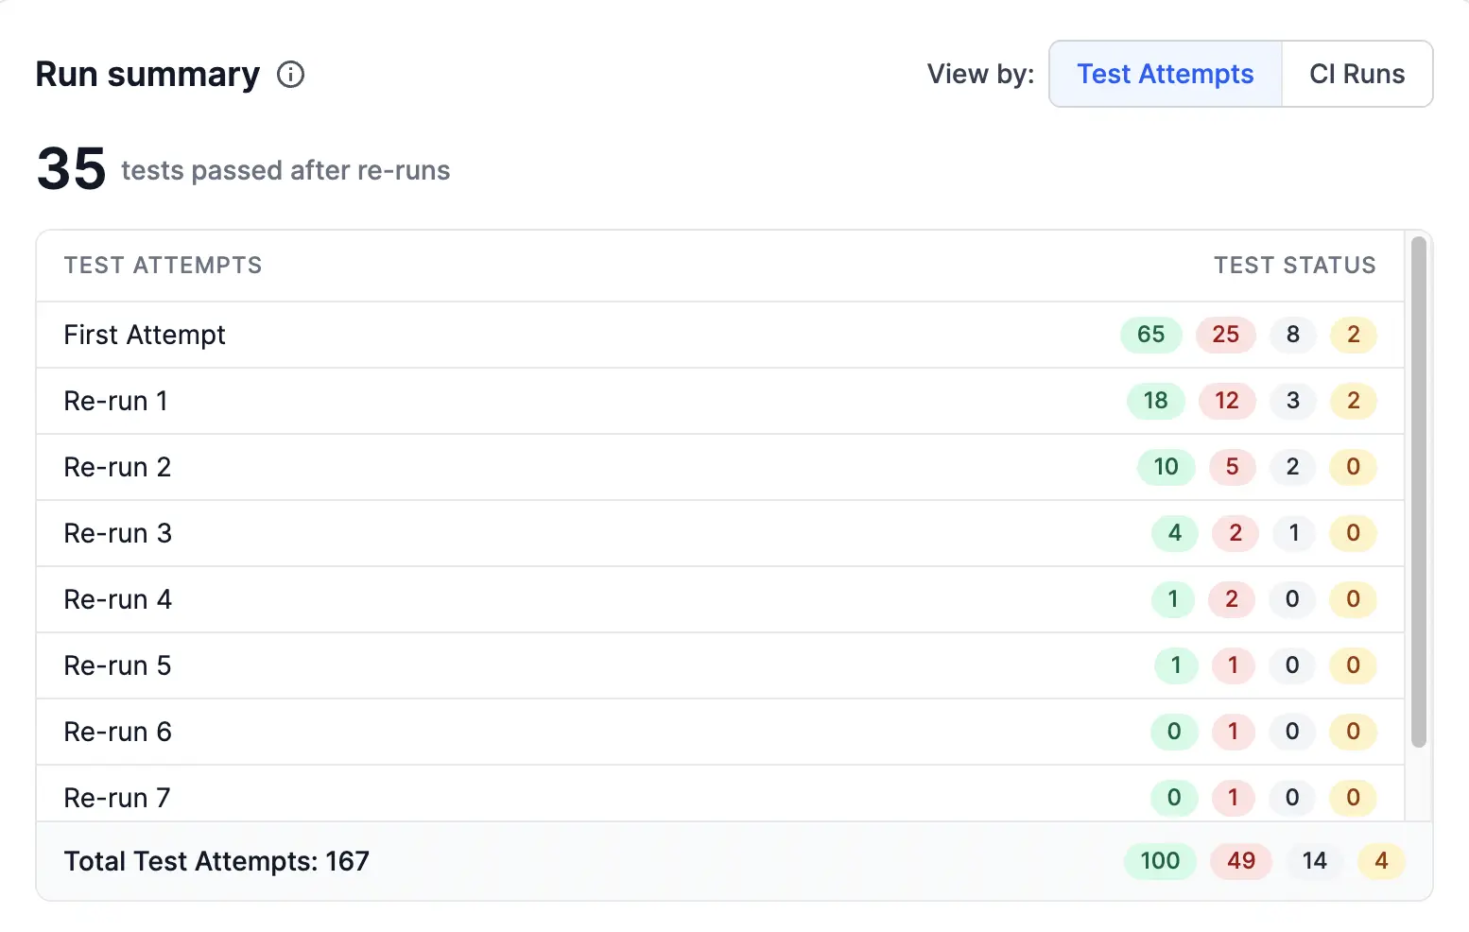Click the info icon next to Run summary

pos(291,75)
